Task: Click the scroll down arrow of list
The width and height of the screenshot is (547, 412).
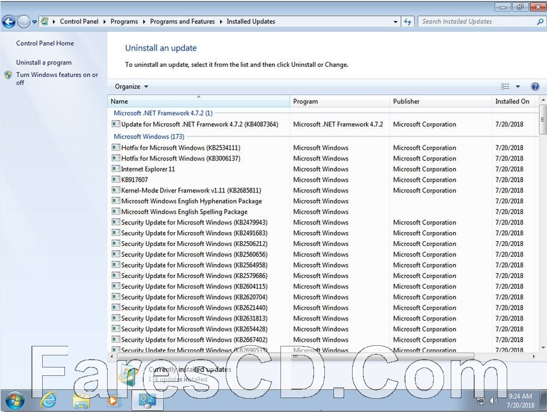Action: 542,348
